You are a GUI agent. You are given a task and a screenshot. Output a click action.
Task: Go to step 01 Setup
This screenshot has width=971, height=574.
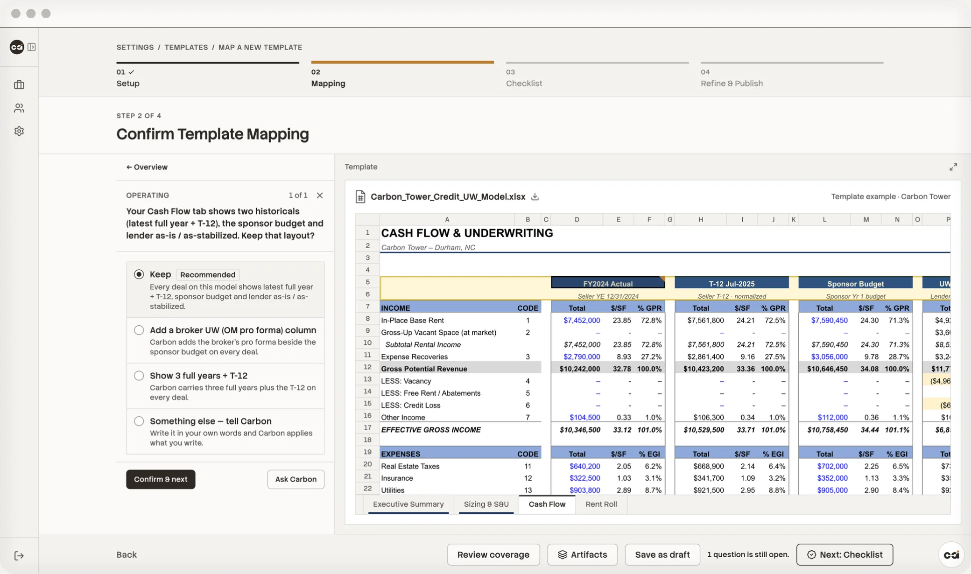(208, 76)
